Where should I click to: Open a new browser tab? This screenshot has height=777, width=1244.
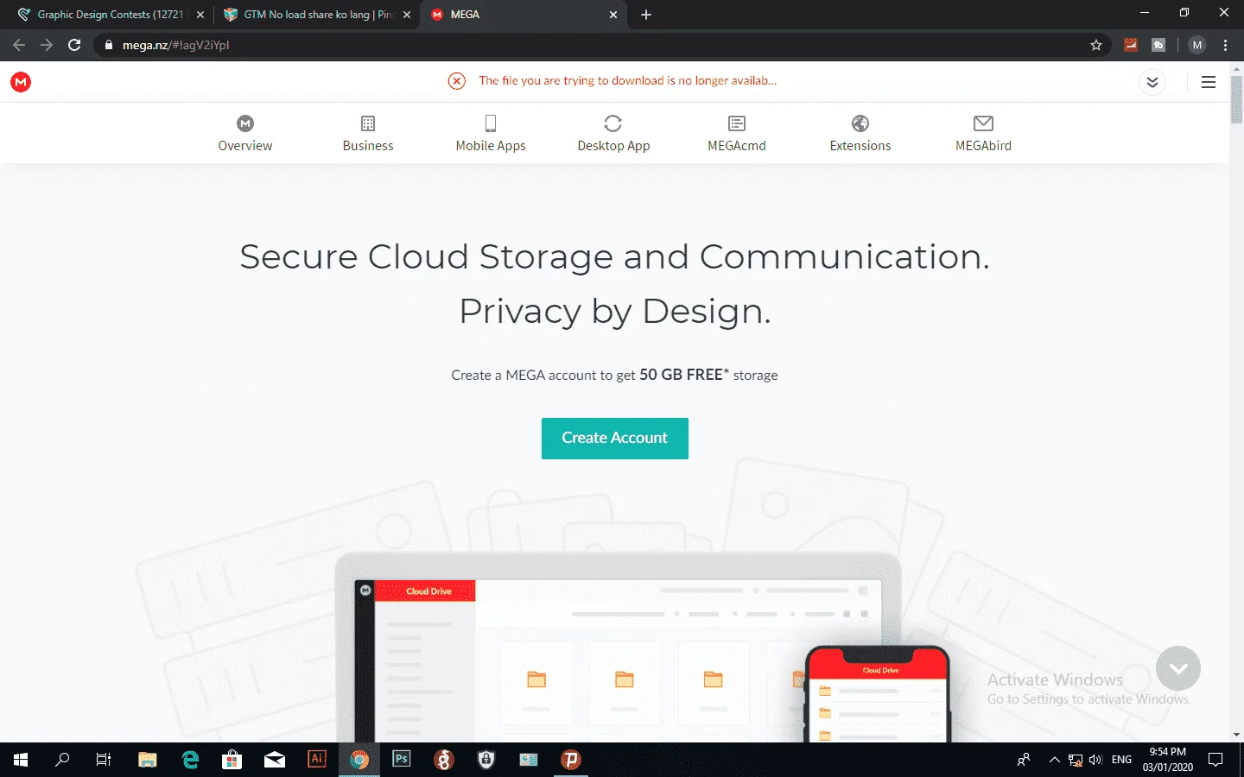point(646,15)
